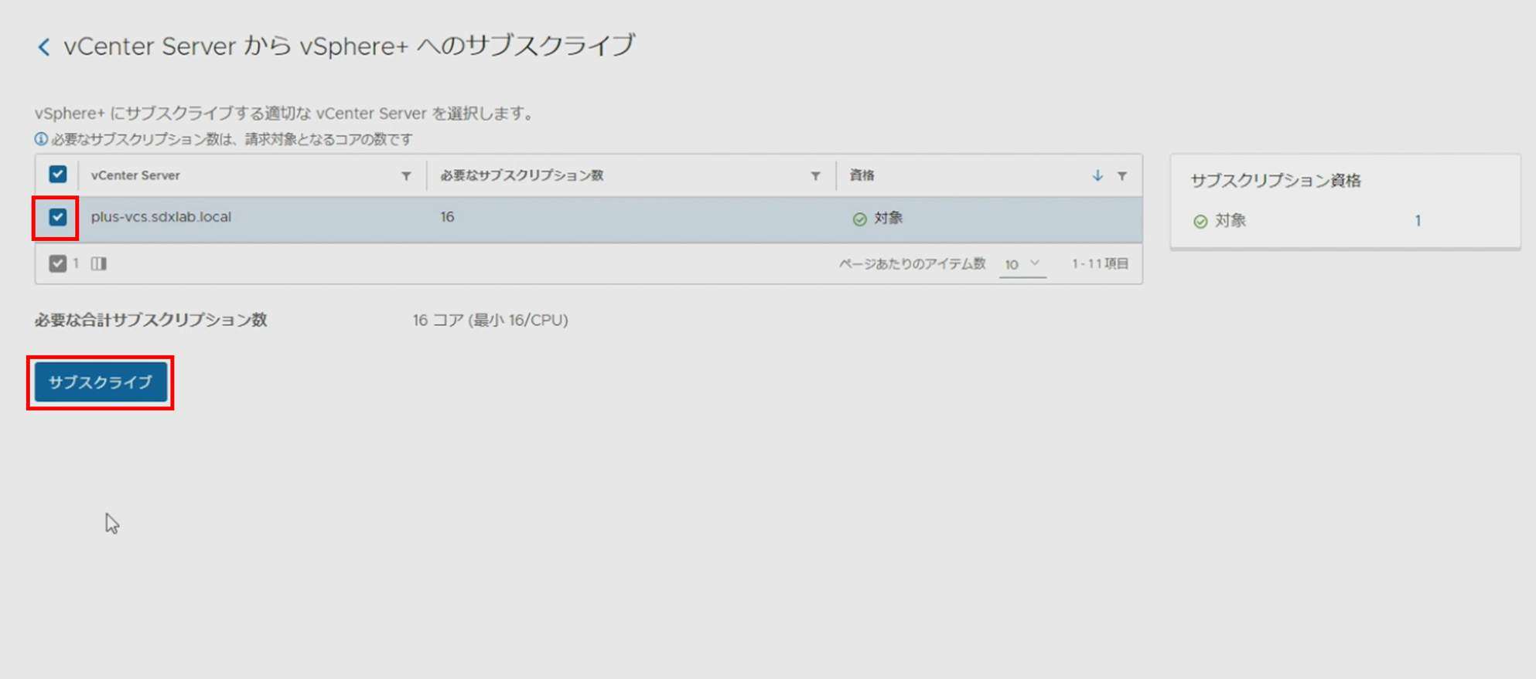1536x679 pixels.
Task: Open filter for vCenter Server column
Action: (406, 176)
